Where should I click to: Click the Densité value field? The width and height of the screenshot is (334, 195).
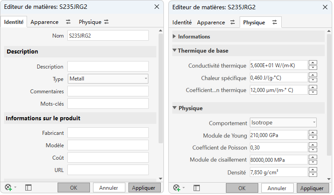[x=279, y=172]
